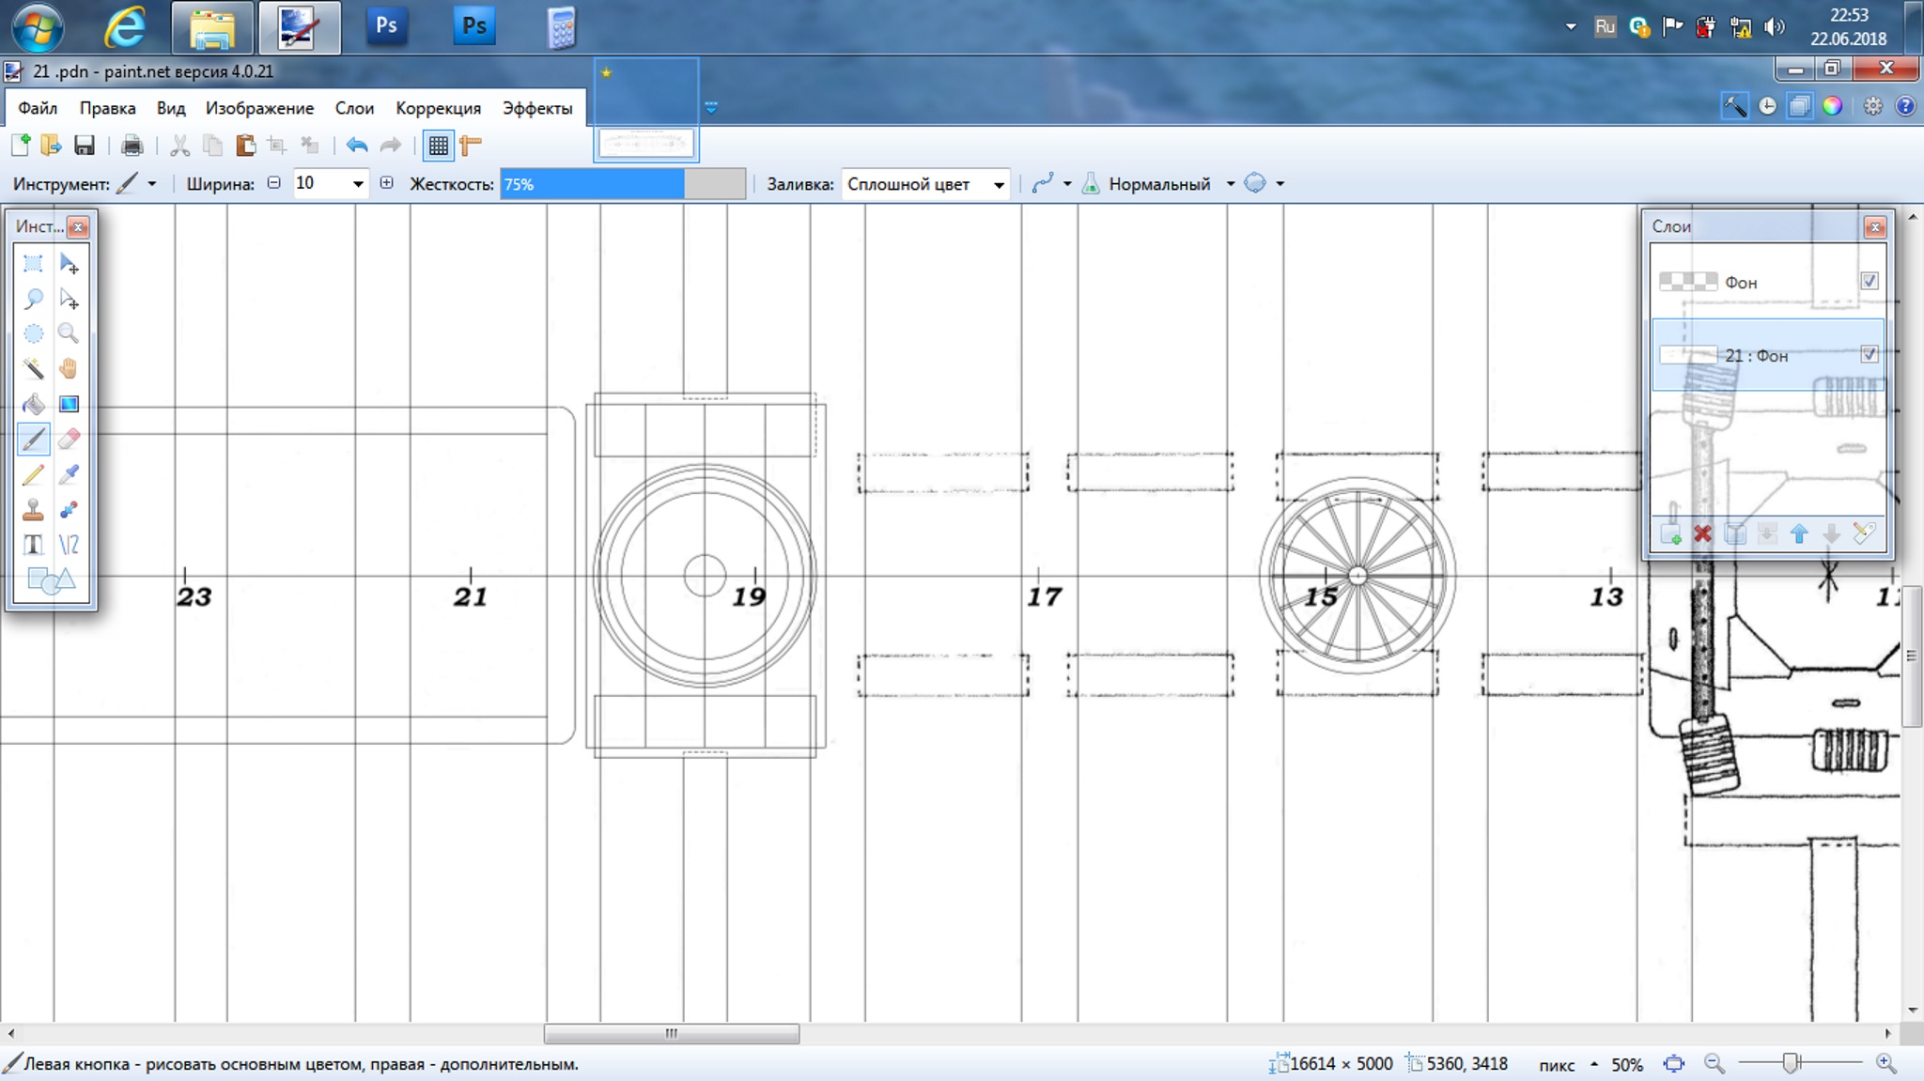Add a new layer in Layers panel

1670,534
